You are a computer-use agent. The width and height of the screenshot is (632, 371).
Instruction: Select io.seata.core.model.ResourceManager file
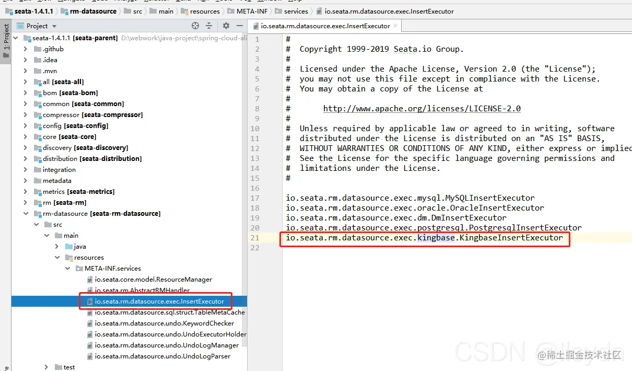(129, 280)
